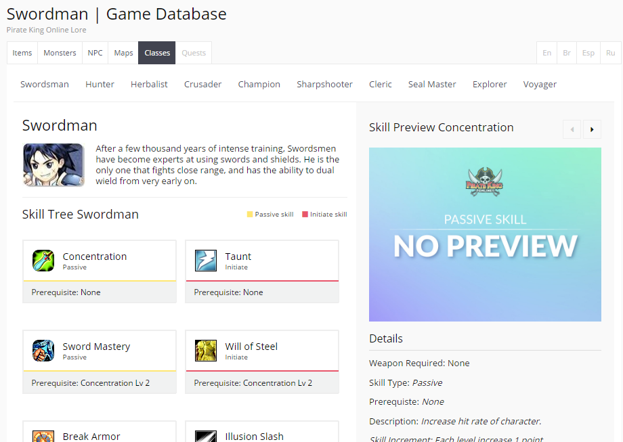Image resolution: width=623 pixels, height=442 pixels.
Task: Open the Sharpshooter class page
Action: coord(324,84)
